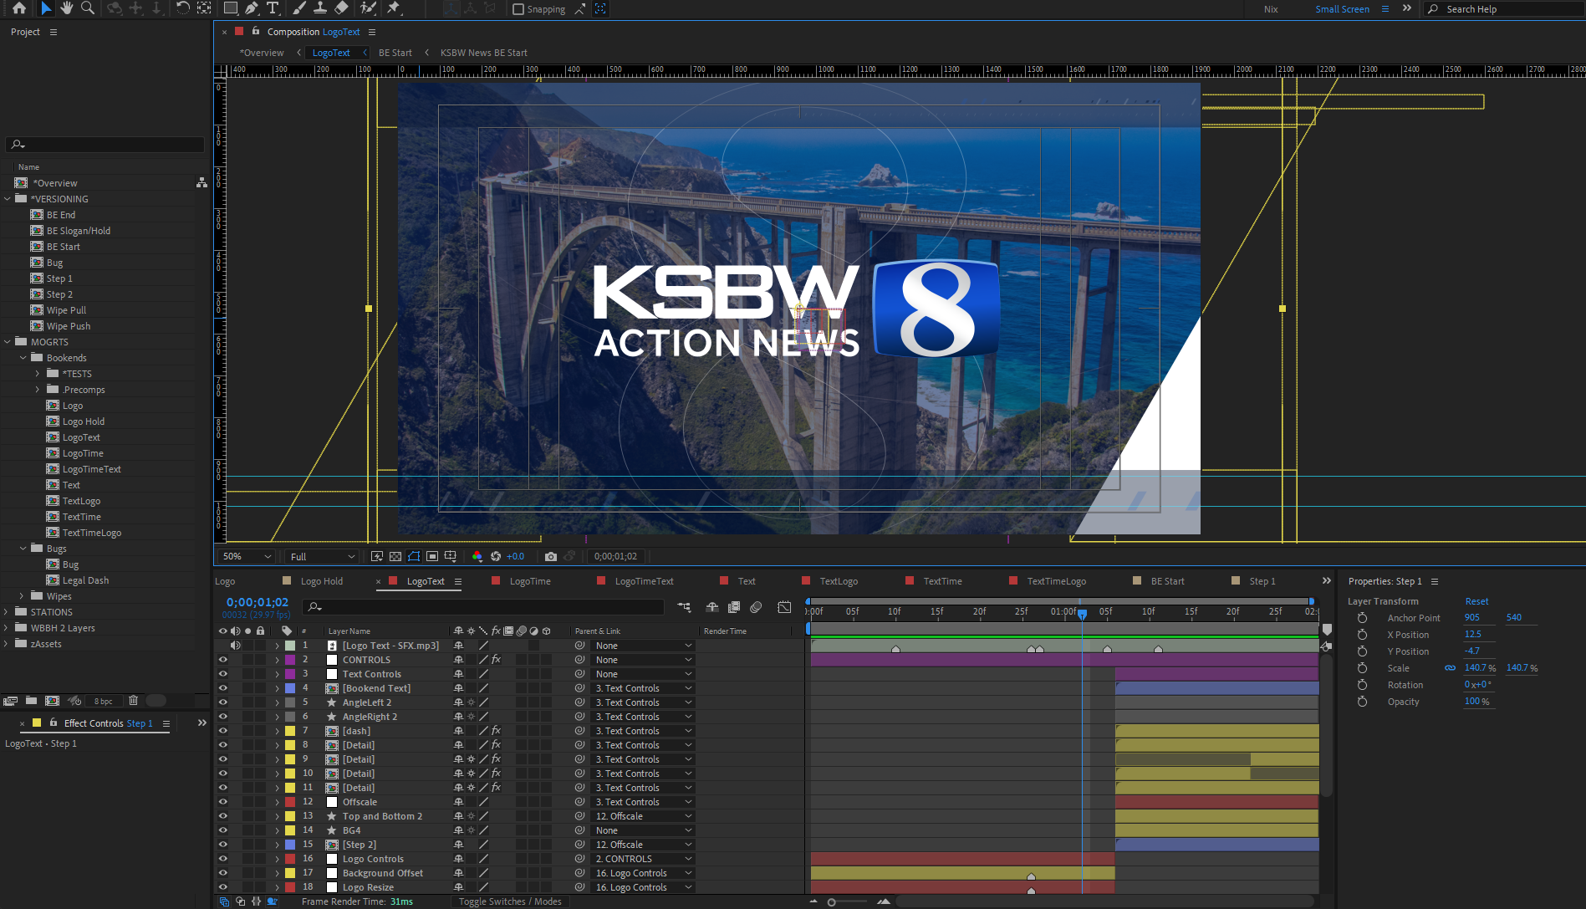Toggle mask and shape path visibility
Image resolution: width=1586 pixels, height=909 pixels.
pyautogui.click(x=414, y=556)
